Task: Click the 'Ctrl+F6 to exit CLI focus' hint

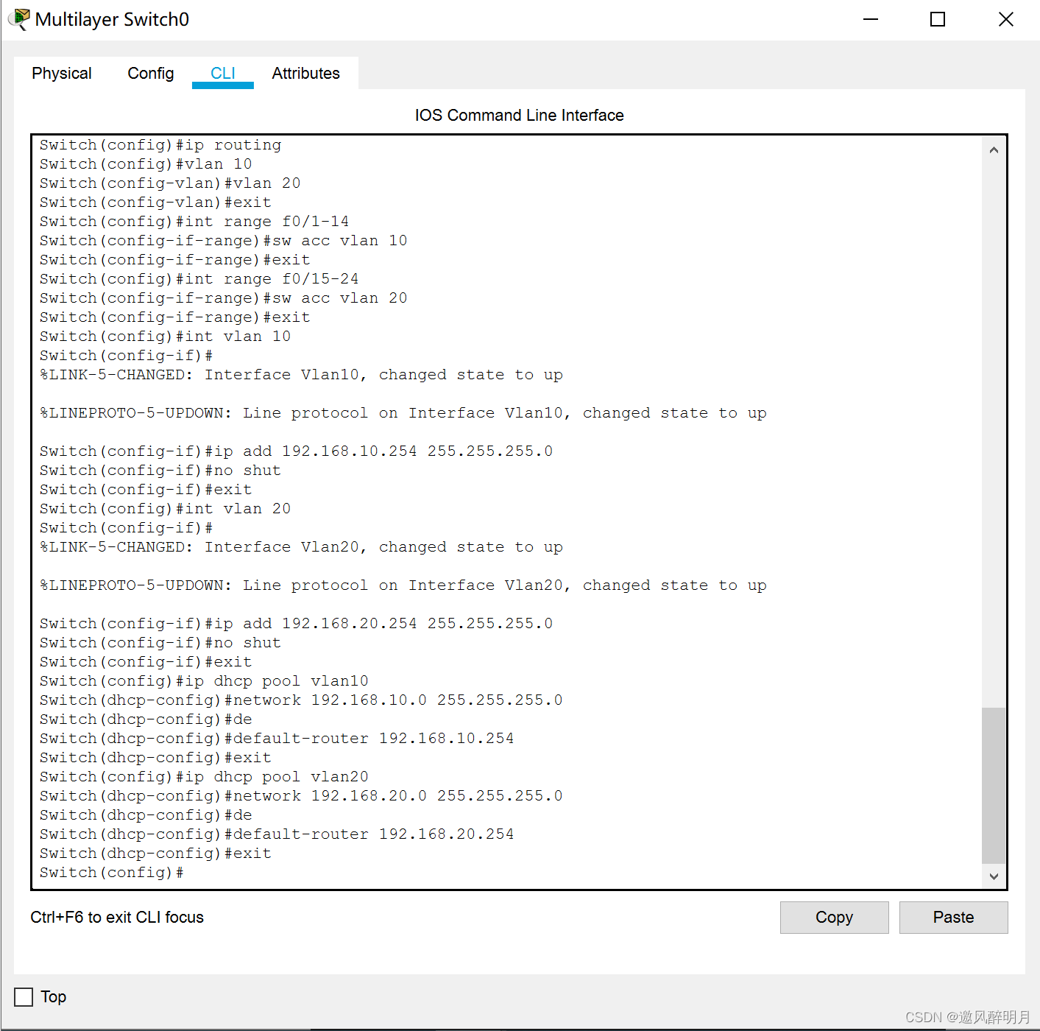Action: [117, 918]
